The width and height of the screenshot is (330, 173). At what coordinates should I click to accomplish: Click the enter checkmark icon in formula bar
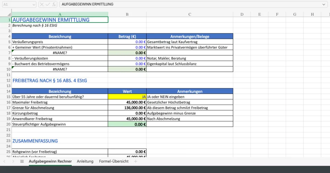click(47, 4)
